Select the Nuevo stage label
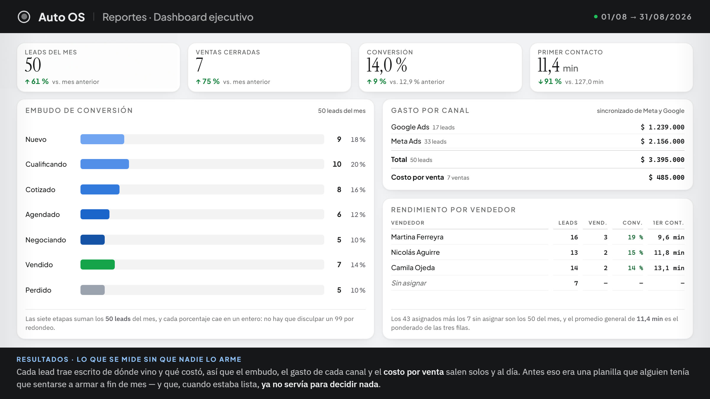Image resolution: width=710 pixels, height=399 pixels. click(36, 140)
